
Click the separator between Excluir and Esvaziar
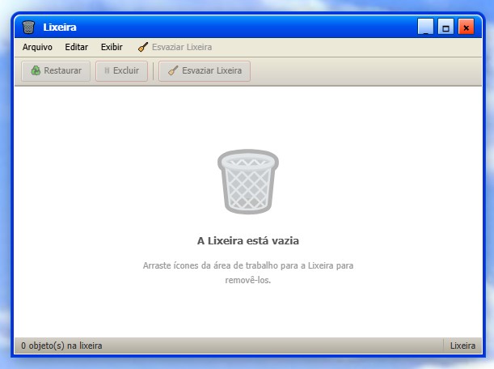tap(154, 71)
